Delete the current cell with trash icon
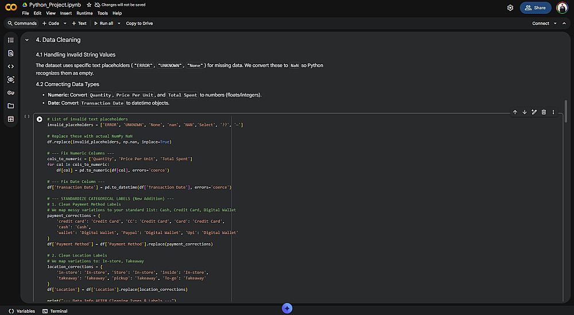 pyautogui.click(x=544, y=112)
